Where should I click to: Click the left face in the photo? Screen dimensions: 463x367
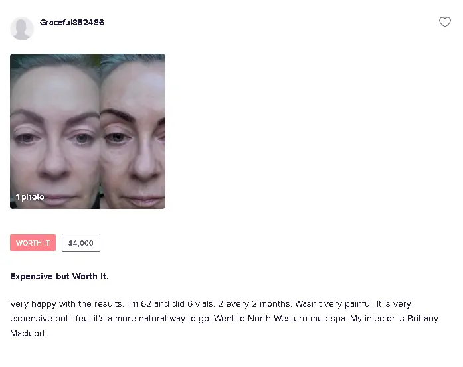55,131
